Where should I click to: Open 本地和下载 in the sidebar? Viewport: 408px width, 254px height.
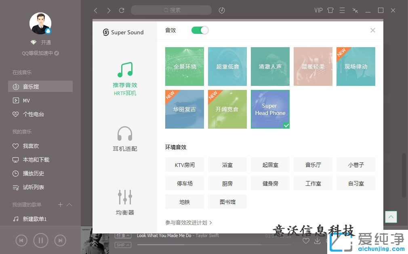point(36,160)
